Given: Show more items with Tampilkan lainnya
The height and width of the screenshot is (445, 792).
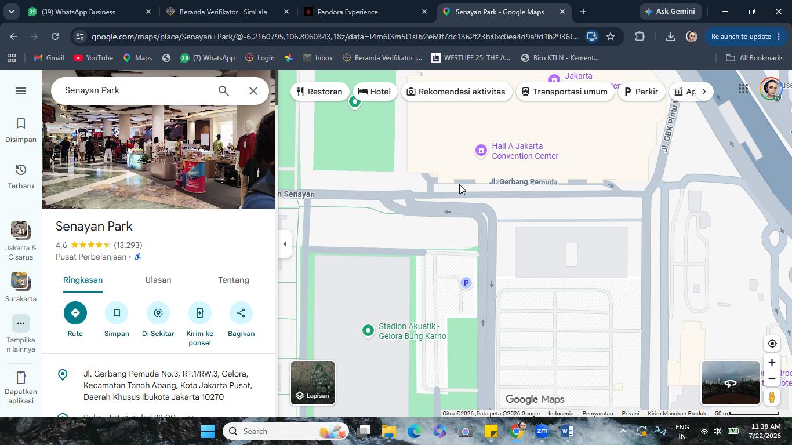Looking at the screenshot, I should 21,334.
